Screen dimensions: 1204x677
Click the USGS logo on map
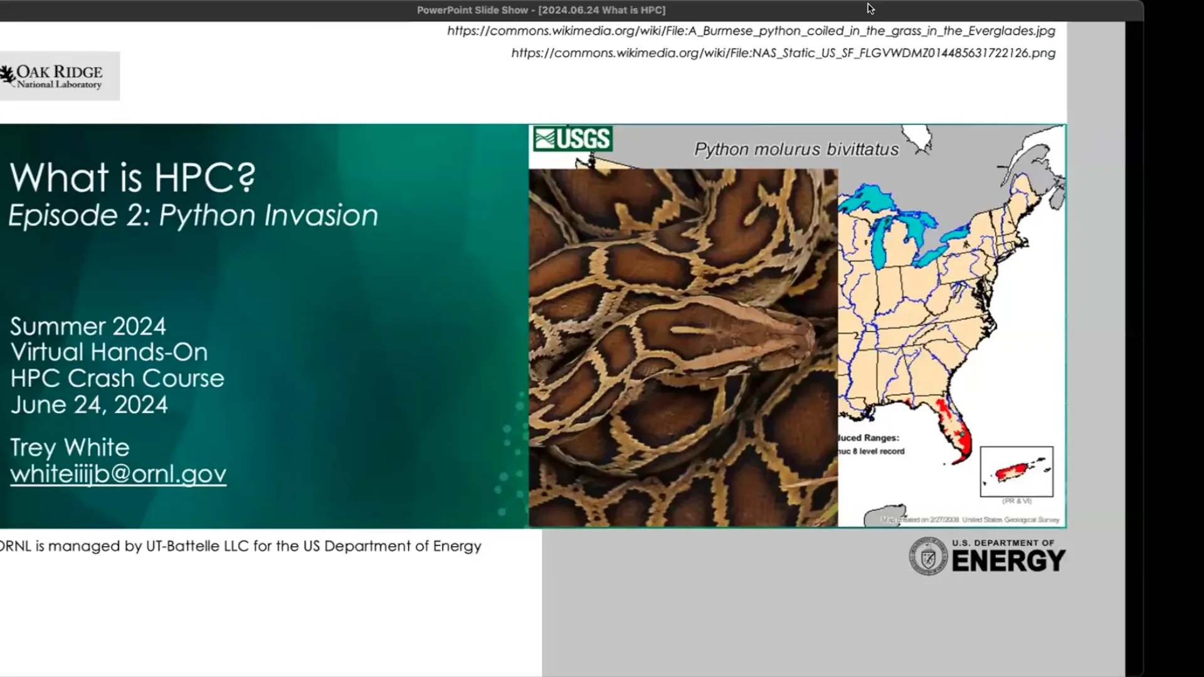[573, 139]
